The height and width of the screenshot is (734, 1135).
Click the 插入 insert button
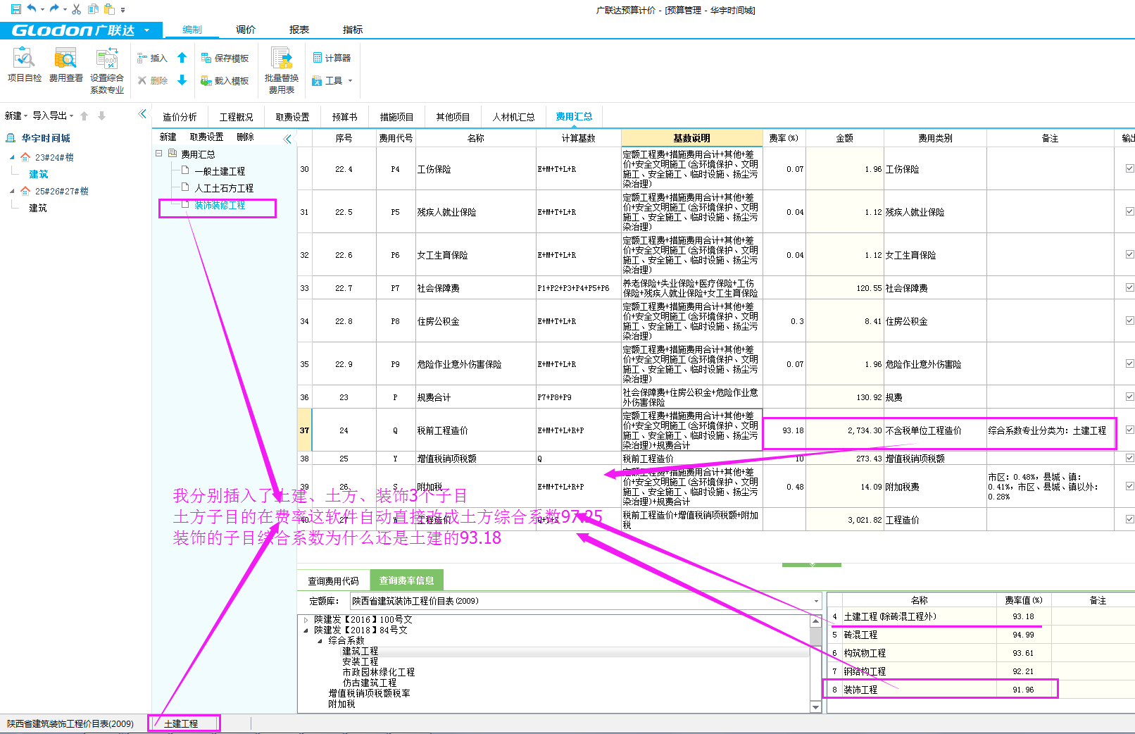(x=152, y=58)
